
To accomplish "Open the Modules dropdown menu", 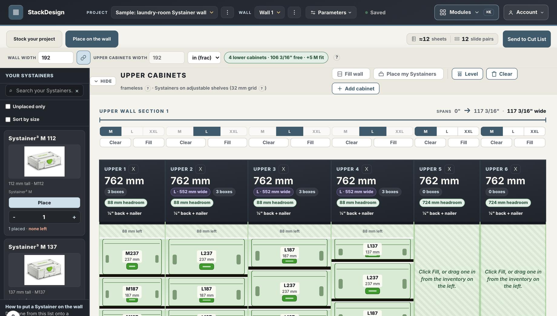I will (x=466, y=12).
